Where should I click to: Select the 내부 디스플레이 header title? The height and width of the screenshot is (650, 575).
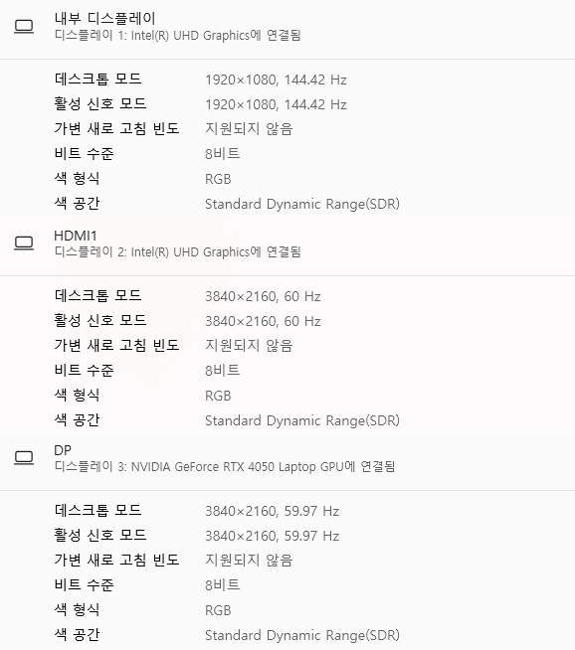pyautogui.click(x=105, y=18)
